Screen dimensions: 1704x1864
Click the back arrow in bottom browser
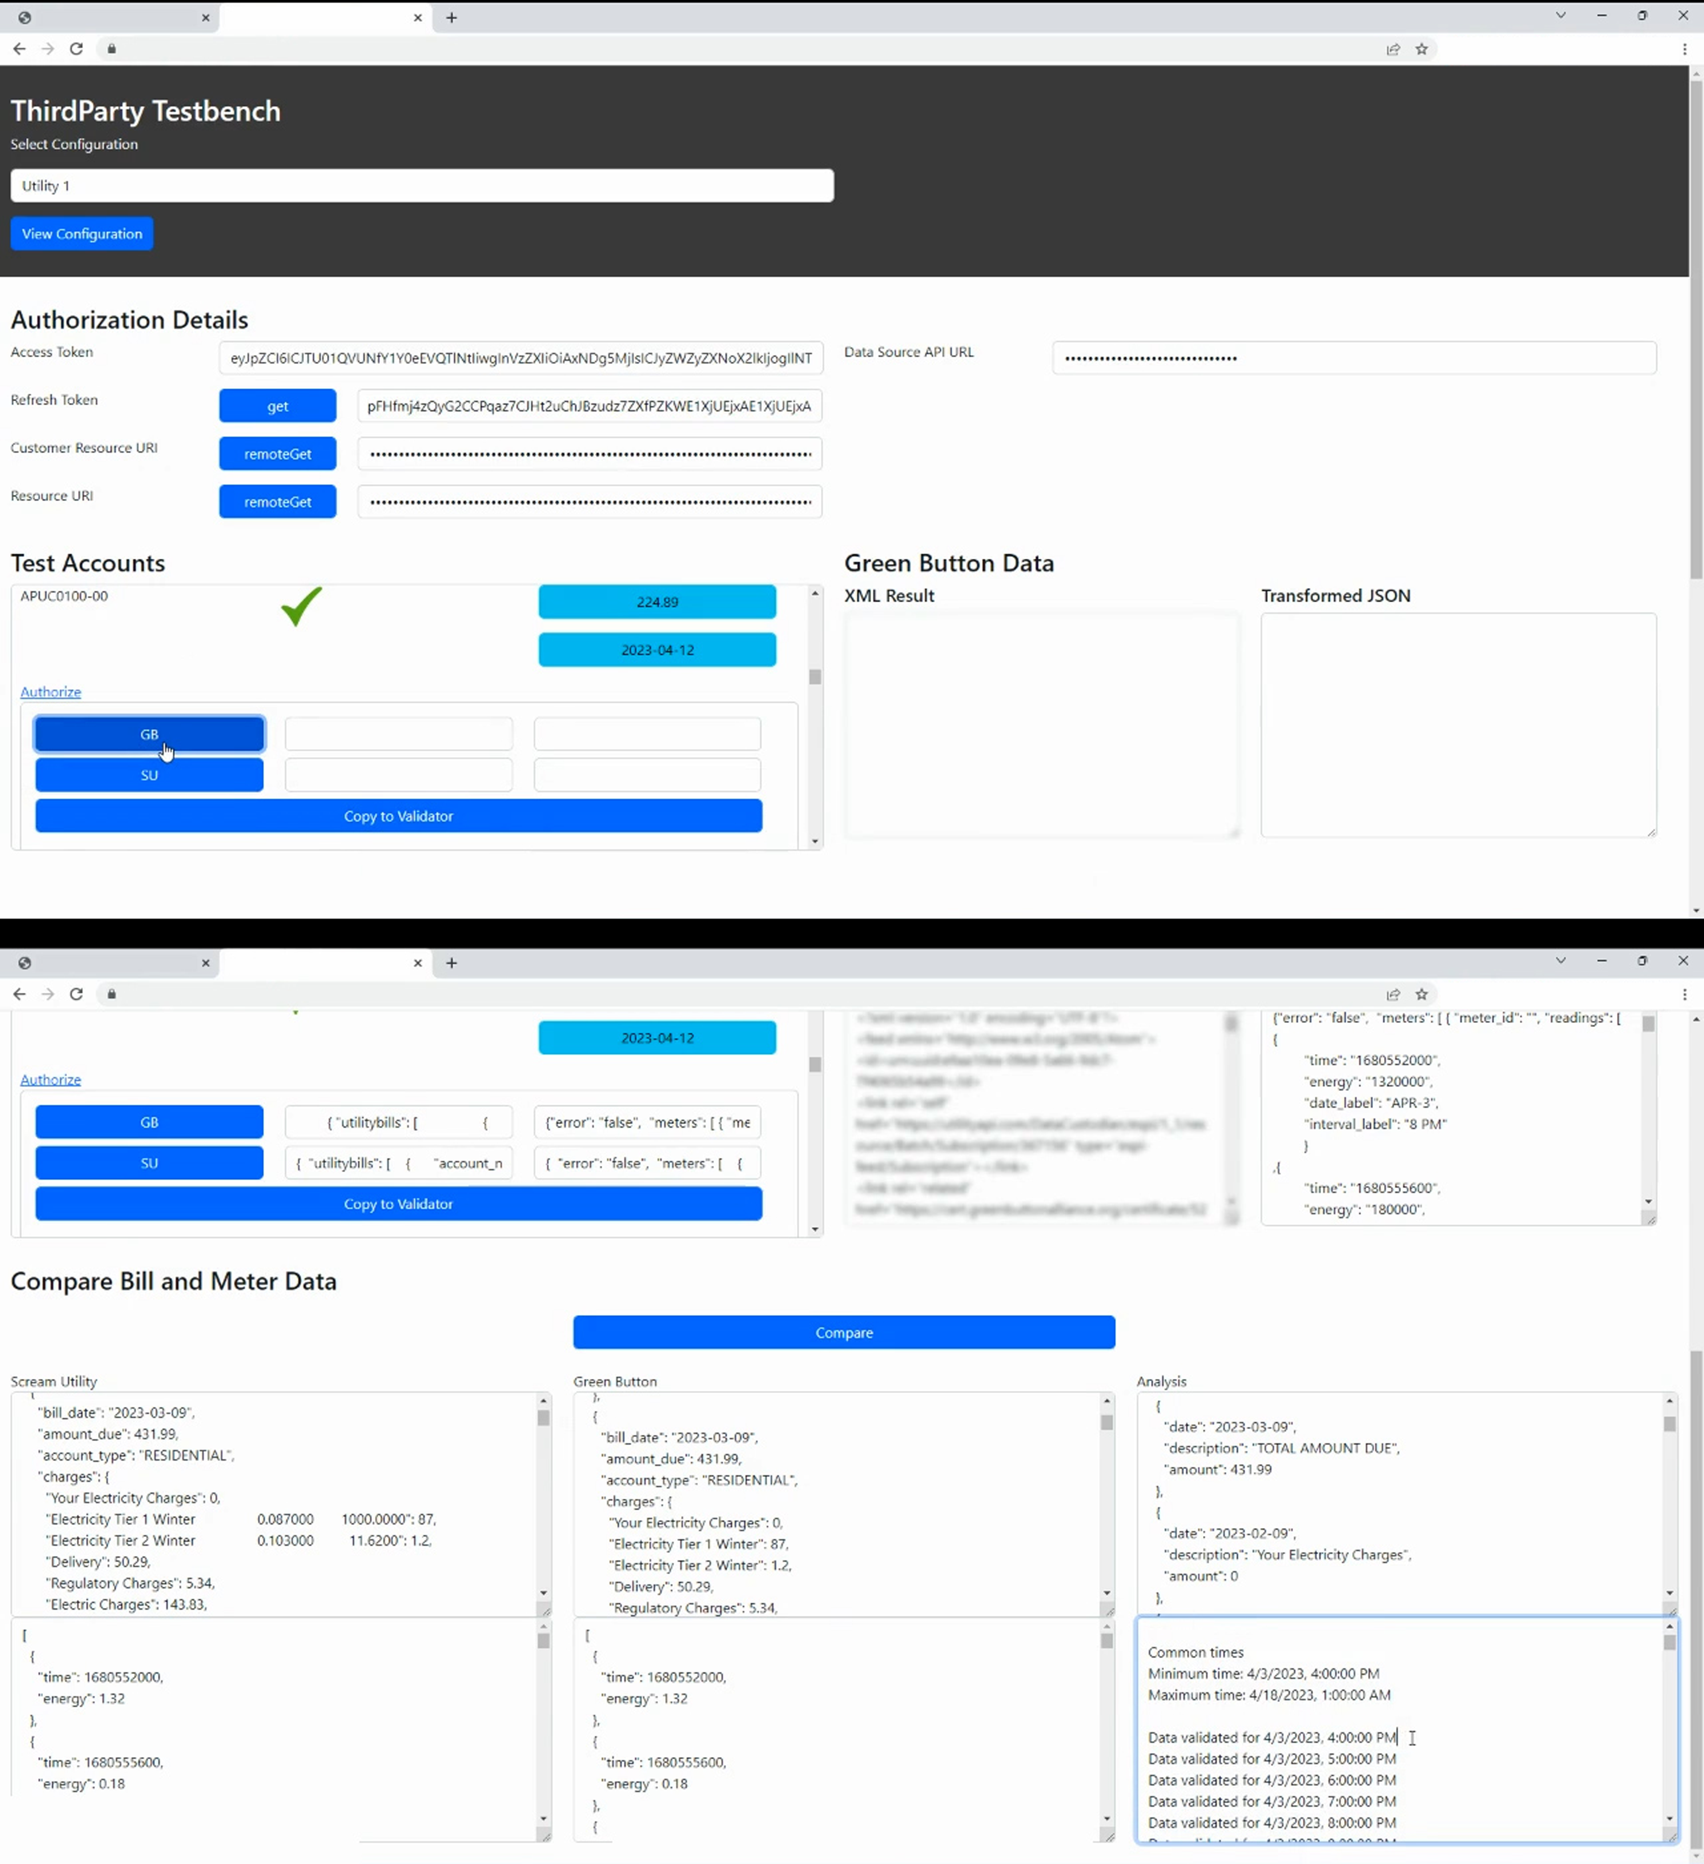tap(20, 994)
